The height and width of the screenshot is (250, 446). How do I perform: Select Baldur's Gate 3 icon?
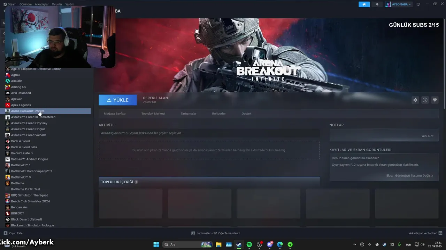click(8, 153)
